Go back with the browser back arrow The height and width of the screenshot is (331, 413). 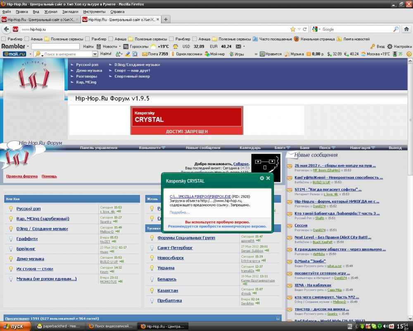point(7,29)
